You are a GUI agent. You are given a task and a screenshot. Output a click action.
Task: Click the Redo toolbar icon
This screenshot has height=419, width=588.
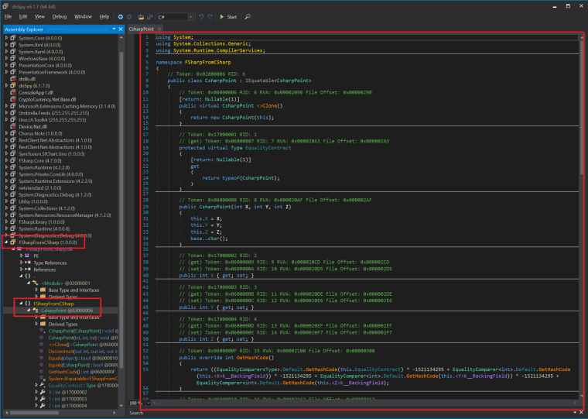tap(210, 15)
